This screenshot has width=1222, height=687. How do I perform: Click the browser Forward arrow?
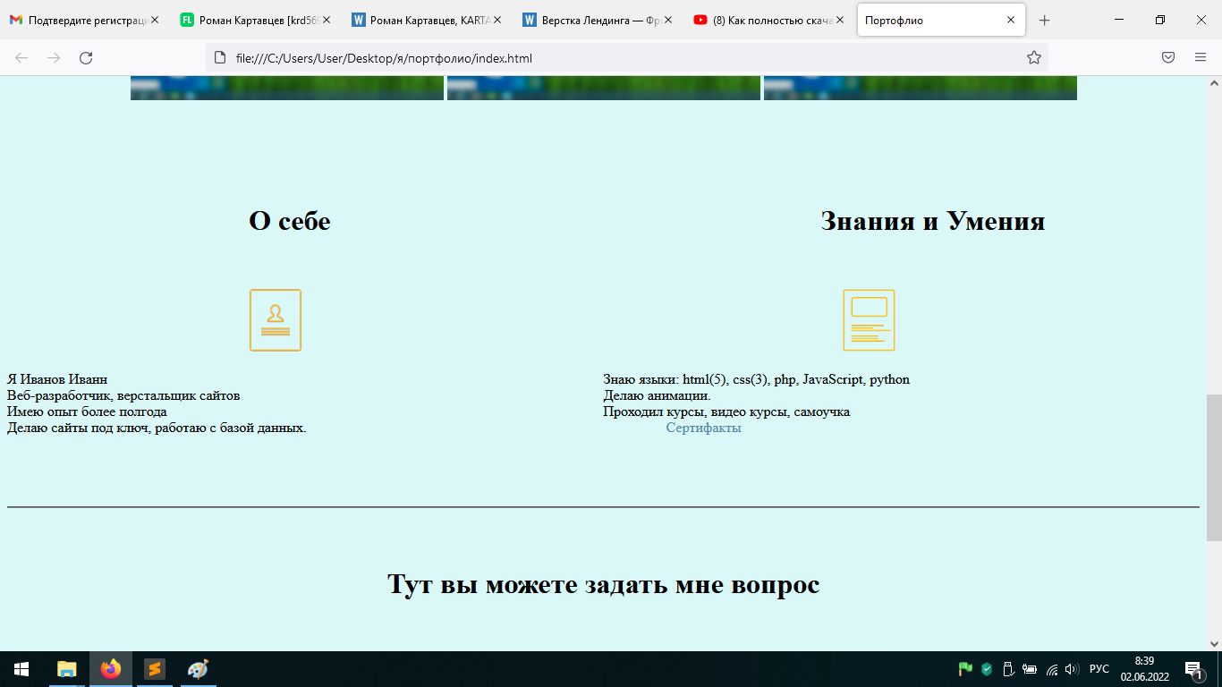pos(54,58)
